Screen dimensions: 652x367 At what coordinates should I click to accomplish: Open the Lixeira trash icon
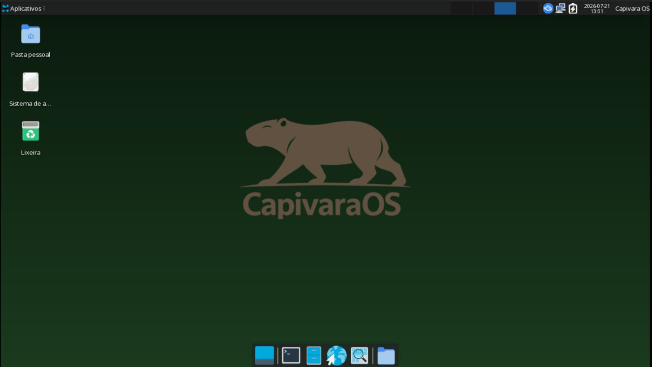click(31, 131)
